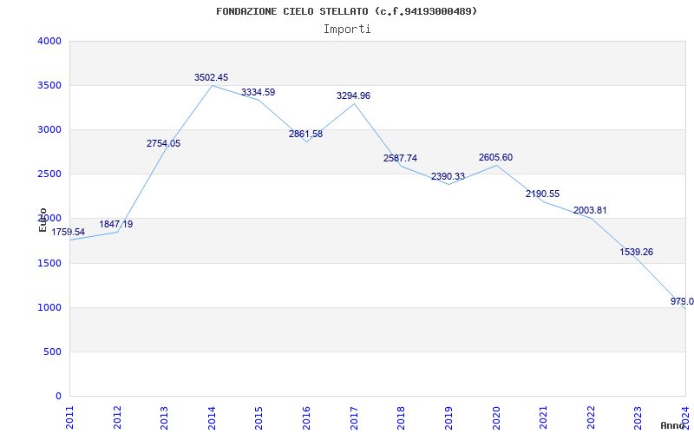Image resolution: width=694 pixels, height=434 pixels.
Task: Click the Anno x-axis title
Action: coord(673,425)
